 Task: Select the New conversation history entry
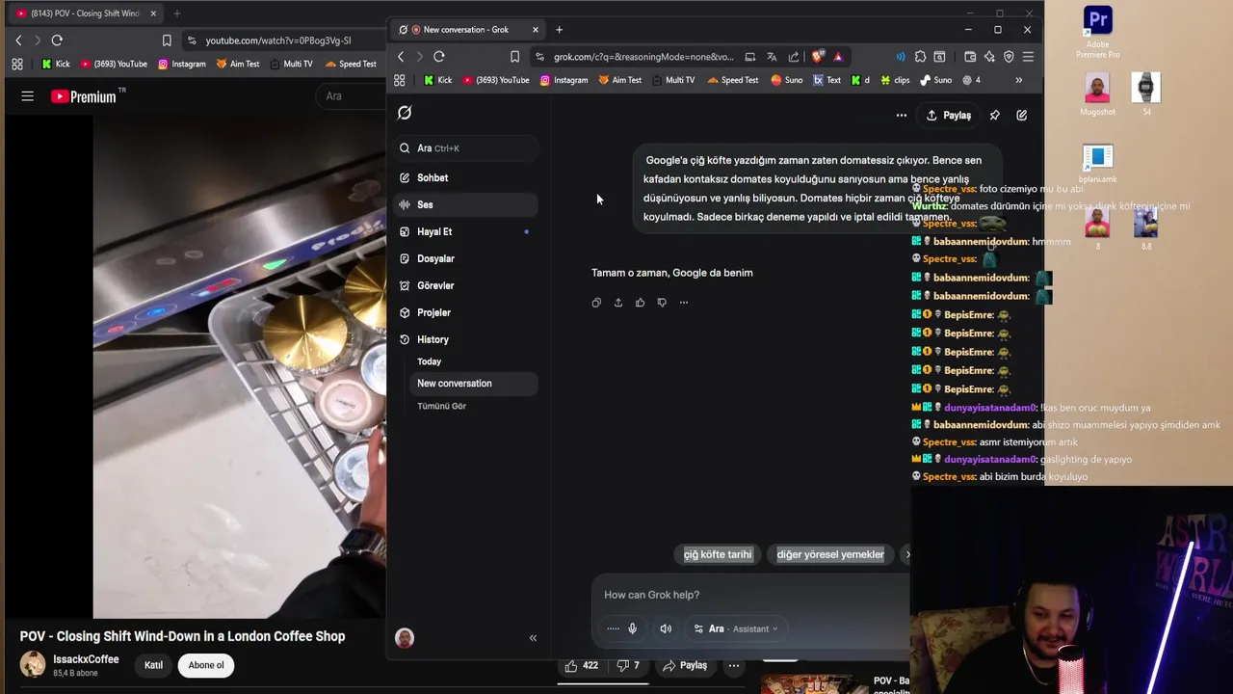[474, 384]
